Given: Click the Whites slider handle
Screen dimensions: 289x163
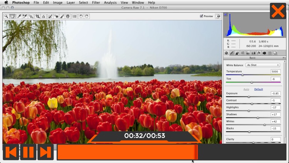Looking at the screenshot, I should (x=265, y=125).
